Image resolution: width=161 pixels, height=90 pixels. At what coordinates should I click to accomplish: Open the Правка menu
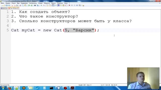(8, 3)
